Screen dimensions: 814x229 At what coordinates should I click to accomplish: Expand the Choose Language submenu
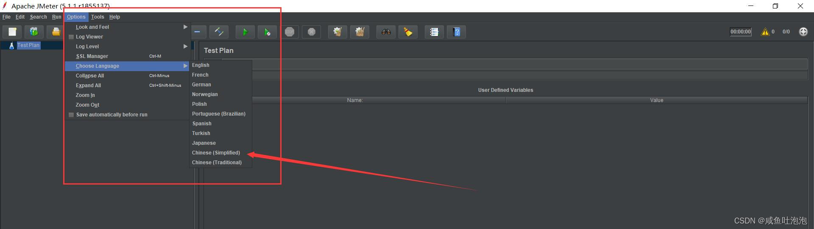click(x=127, y=66)
